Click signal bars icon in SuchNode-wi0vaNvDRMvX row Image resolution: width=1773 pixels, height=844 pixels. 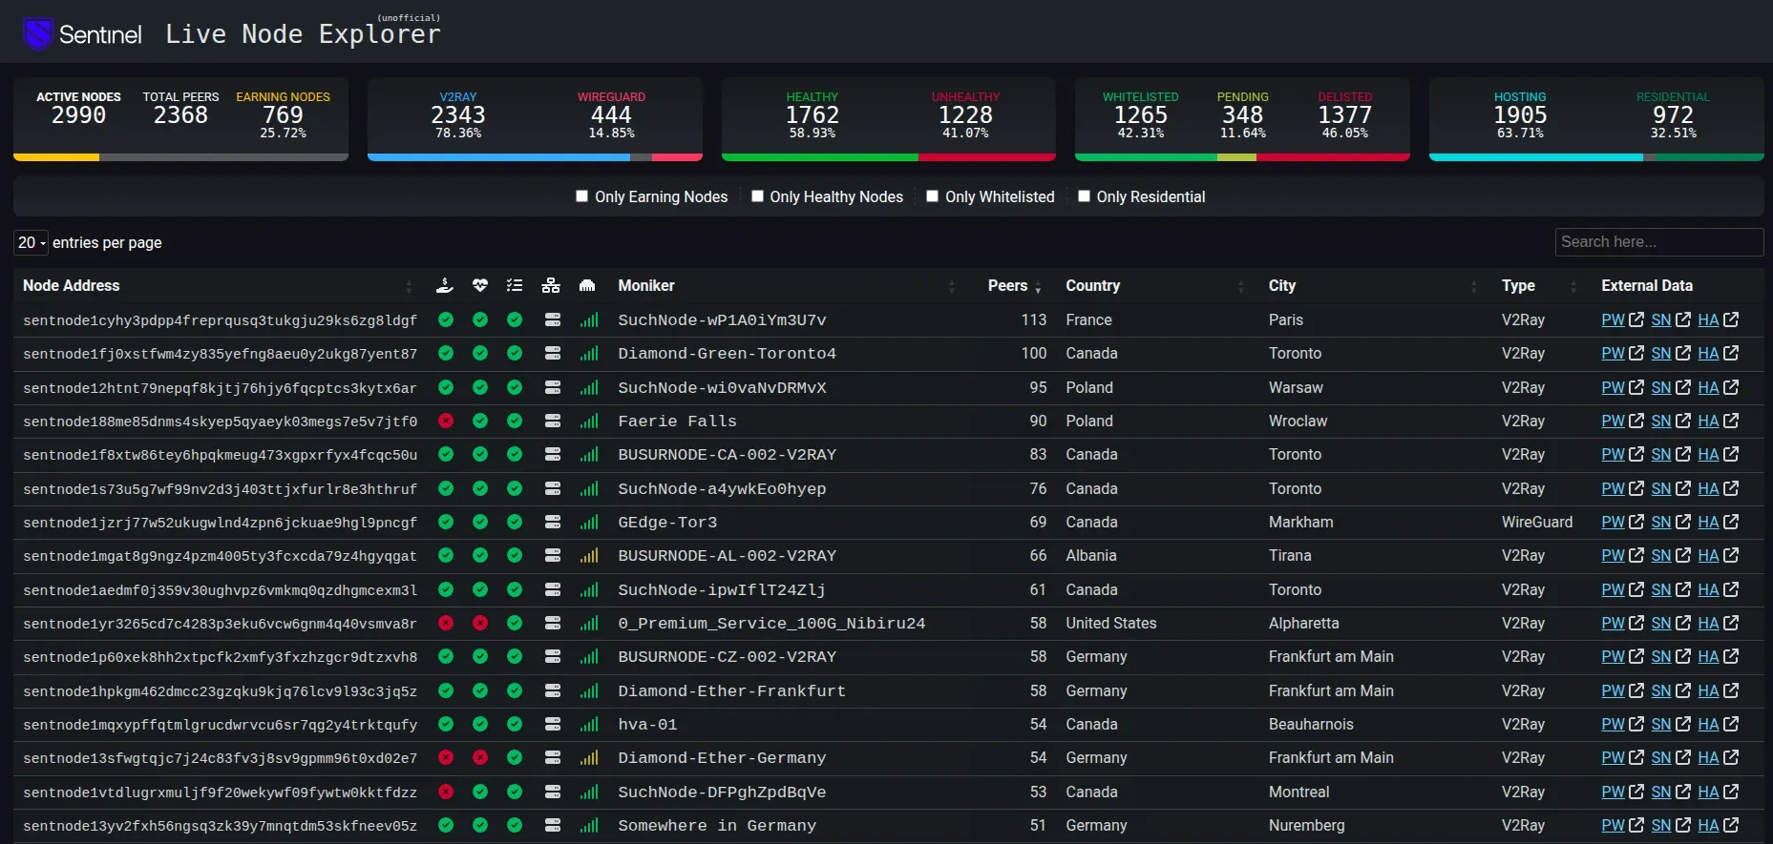(589, 387)
